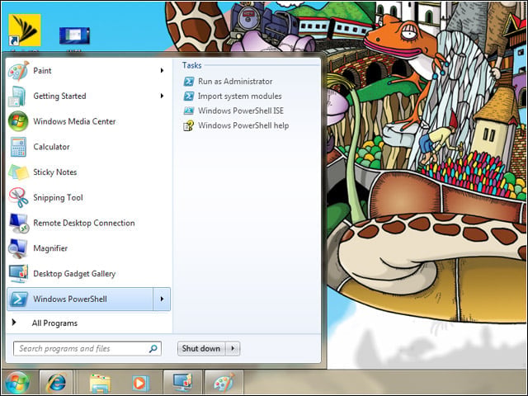Select the Sticky Notes entry
528x396 pixels.
[87, 172]
